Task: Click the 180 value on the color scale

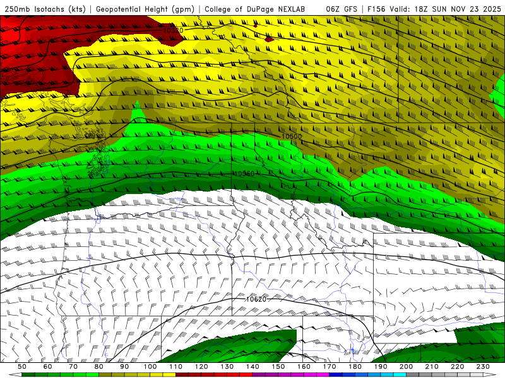Action: 355,367
